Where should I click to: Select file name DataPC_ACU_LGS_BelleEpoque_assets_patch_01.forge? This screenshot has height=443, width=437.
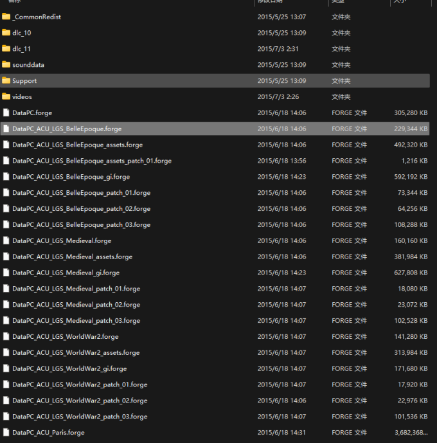tap(92, 161)
